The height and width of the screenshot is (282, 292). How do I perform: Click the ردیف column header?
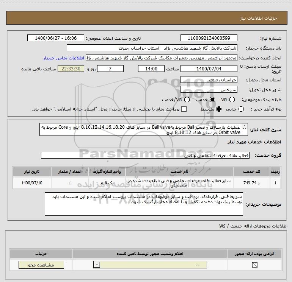[x=275, y=171]
